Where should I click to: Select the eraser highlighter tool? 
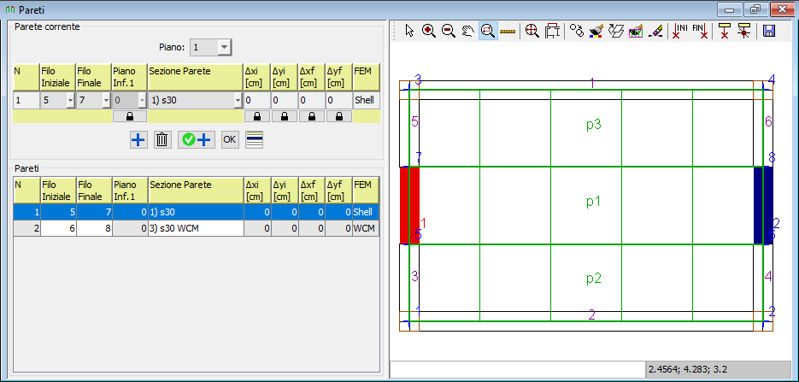click(x=655, y=31)
